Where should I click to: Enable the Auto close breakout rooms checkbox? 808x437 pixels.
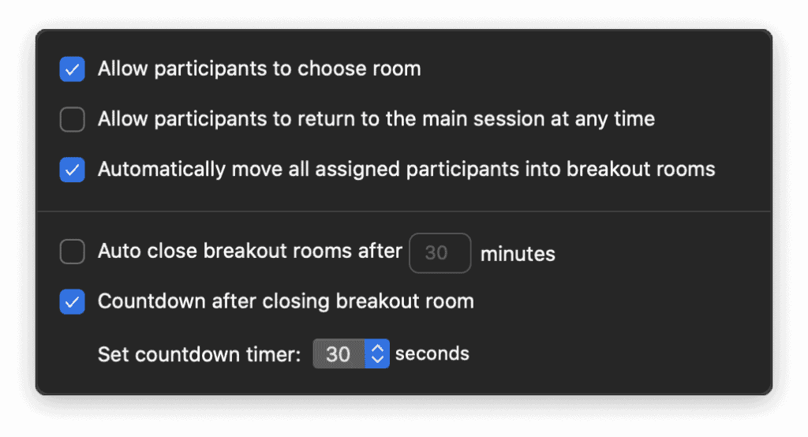click(x=73, y=252)
